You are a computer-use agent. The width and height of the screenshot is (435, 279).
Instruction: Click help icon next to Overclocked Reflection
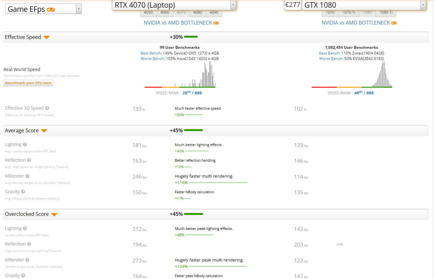coord(29,244)
